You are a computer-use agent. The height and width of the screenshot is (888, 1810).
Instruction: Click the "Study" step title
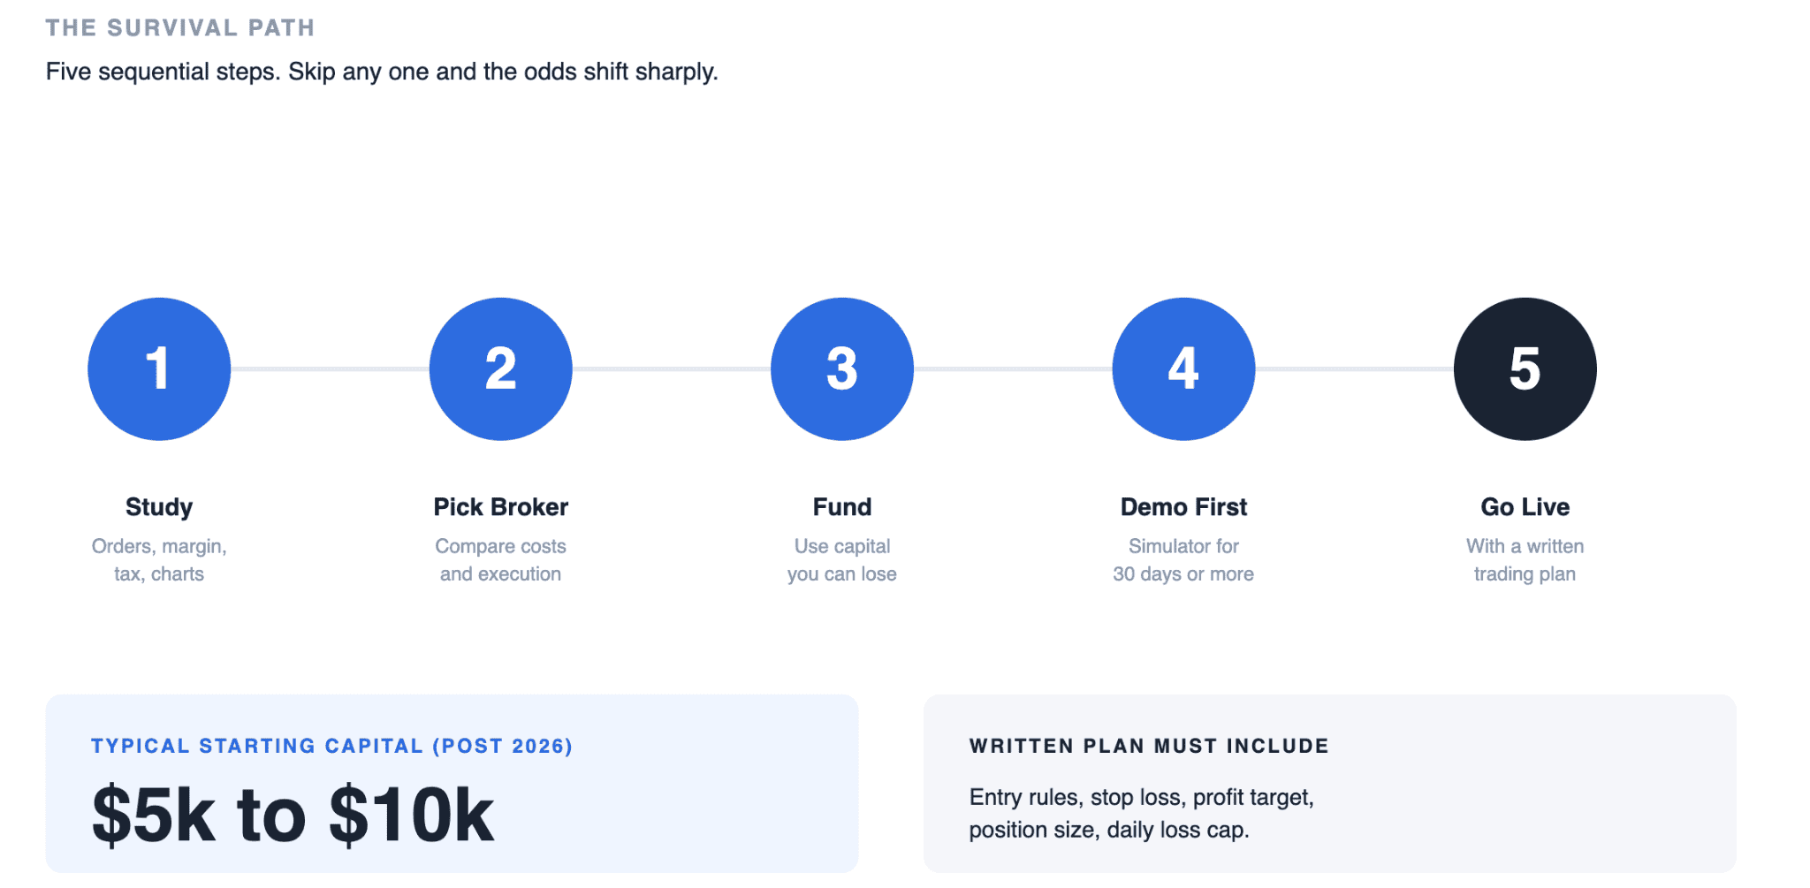pos(159,507)
